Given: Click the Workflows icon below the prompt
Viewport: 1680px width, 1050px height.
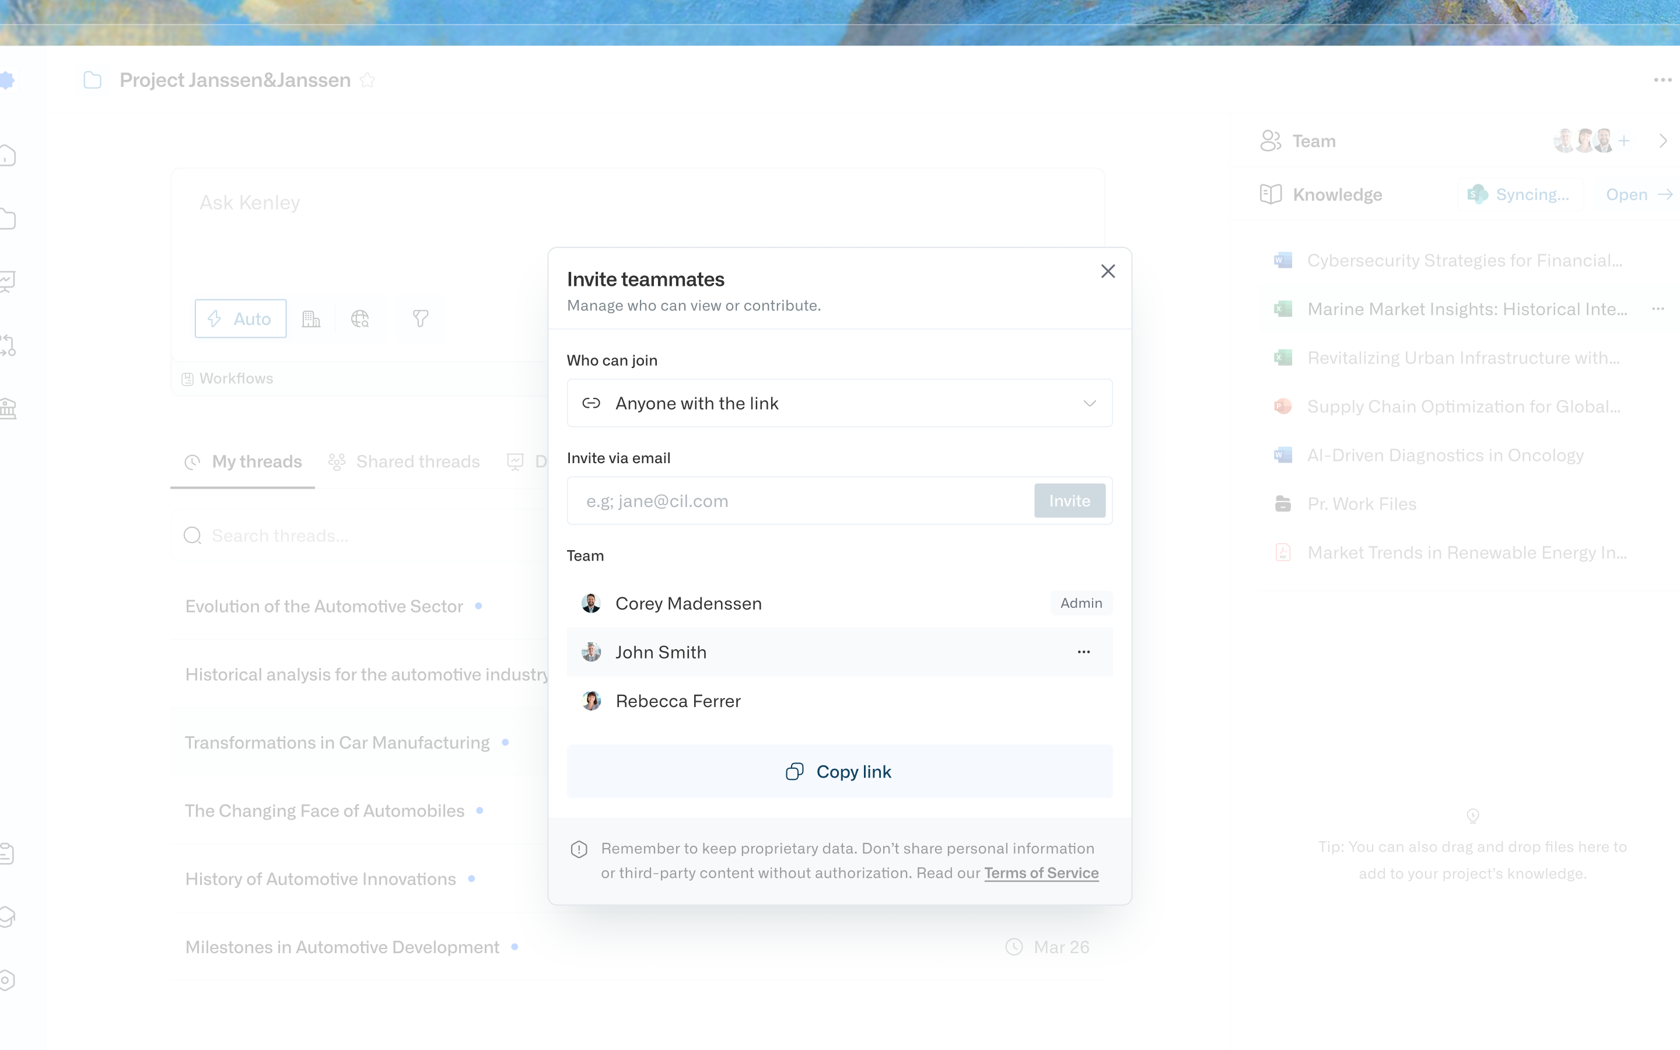Looking at the screenshot, I should point(187,379).
